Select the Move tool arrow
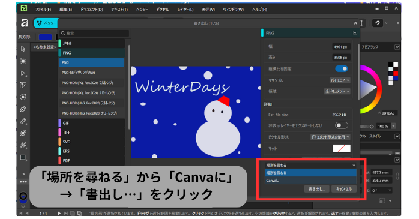 23,49
